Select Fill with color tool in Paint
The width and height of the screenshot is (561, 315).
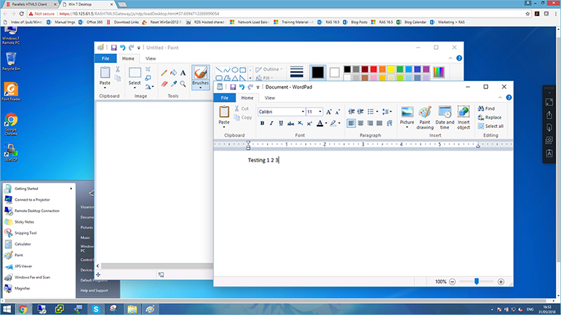173,72
